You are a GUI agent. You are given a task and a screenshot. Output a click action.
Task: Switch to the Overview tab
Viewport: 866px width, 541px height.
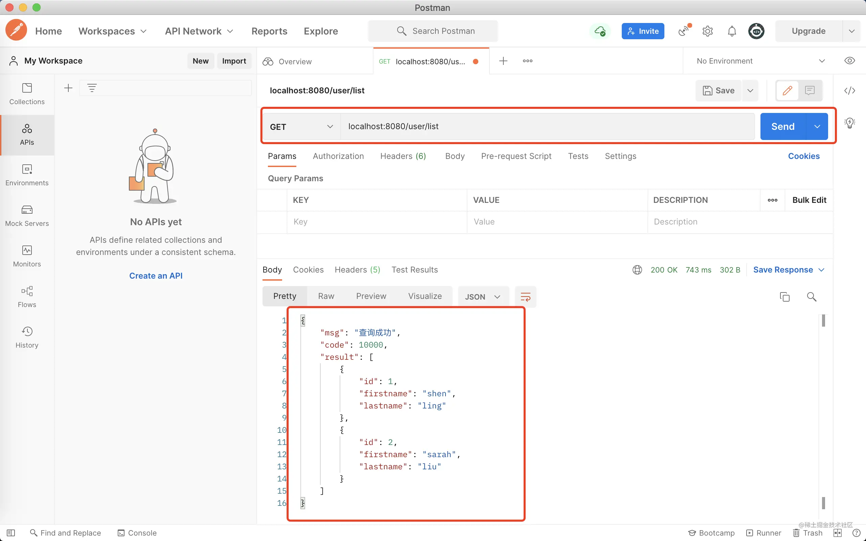(315, 61)
